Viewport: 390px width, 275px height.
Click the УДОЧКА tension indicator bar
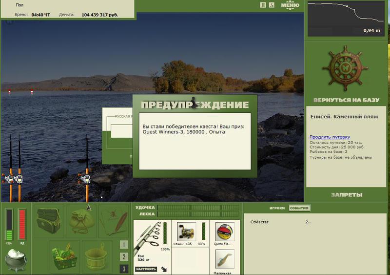pos(198,208)
